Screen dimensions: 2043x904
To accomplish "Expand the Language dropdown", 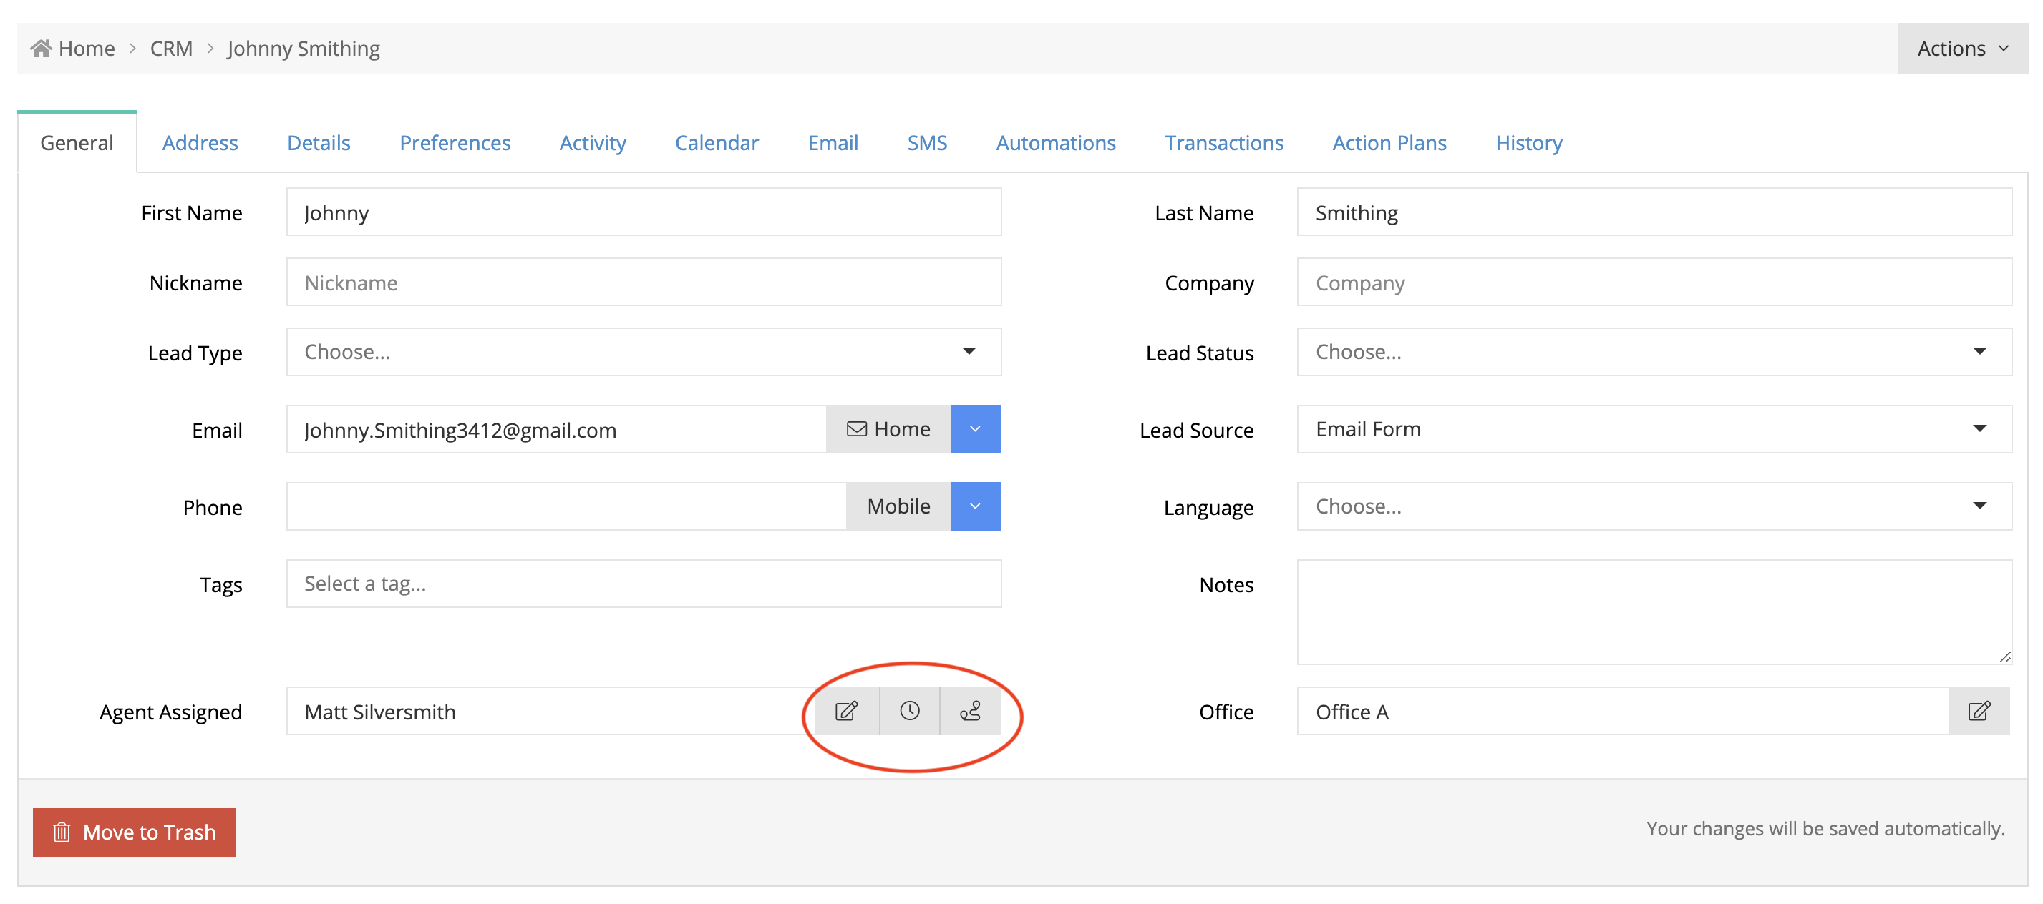I will (1654, 506).
